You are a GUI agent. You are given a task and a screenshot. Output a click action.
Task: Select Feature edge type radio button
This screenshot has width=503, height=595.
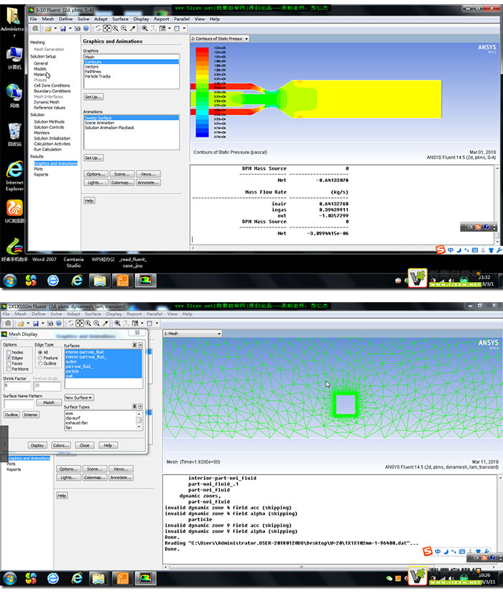(40, 358)
